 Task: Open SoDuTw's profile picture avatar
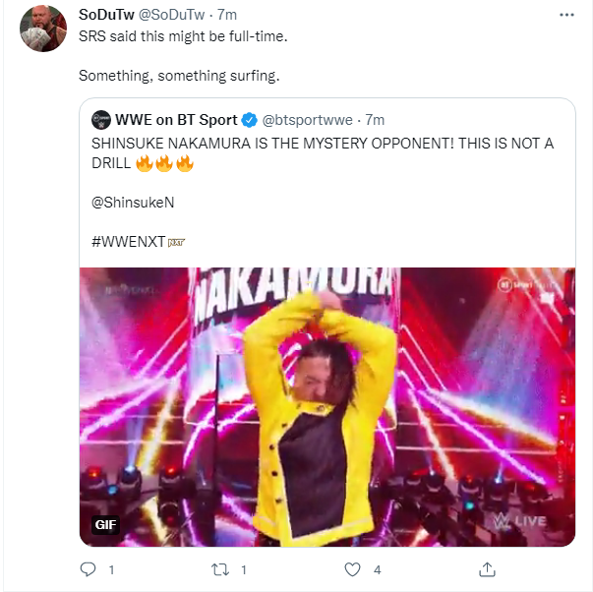tap(43, 29)
